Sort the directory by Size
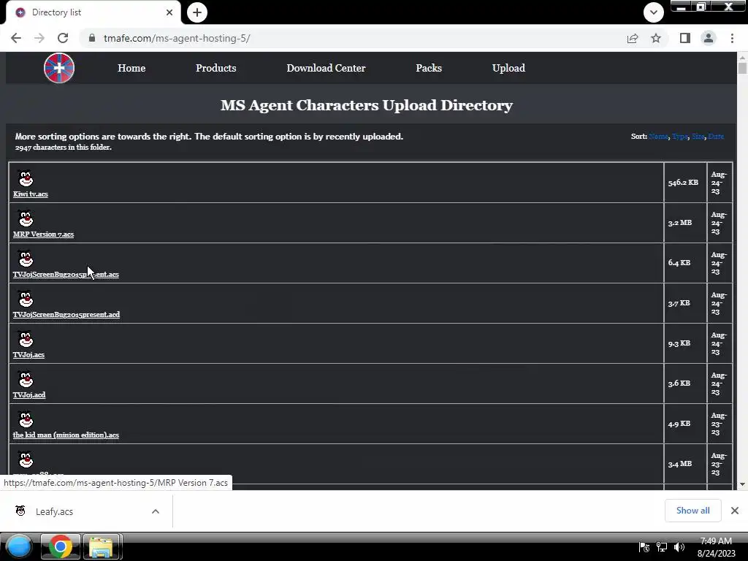Viewport: 748px width, 561px height. coord(698,137)
